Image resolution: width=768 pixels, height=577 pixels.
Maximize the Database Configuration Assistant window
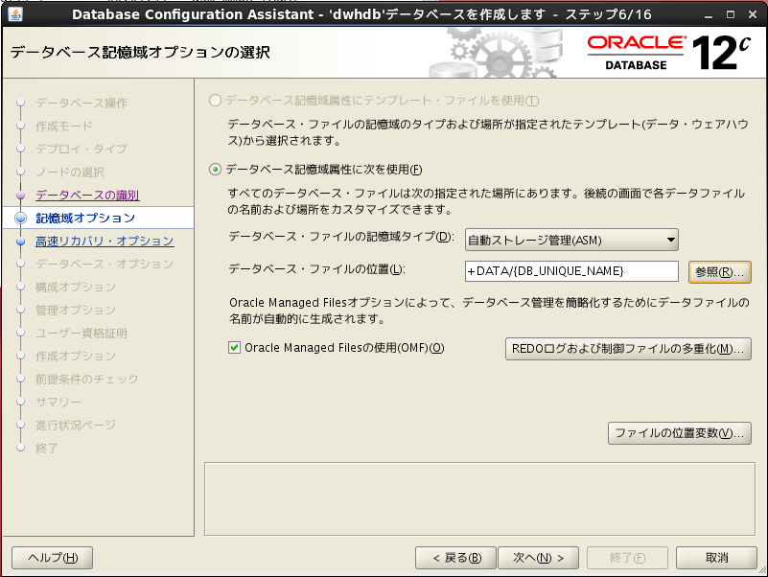(x=731, y=14)
